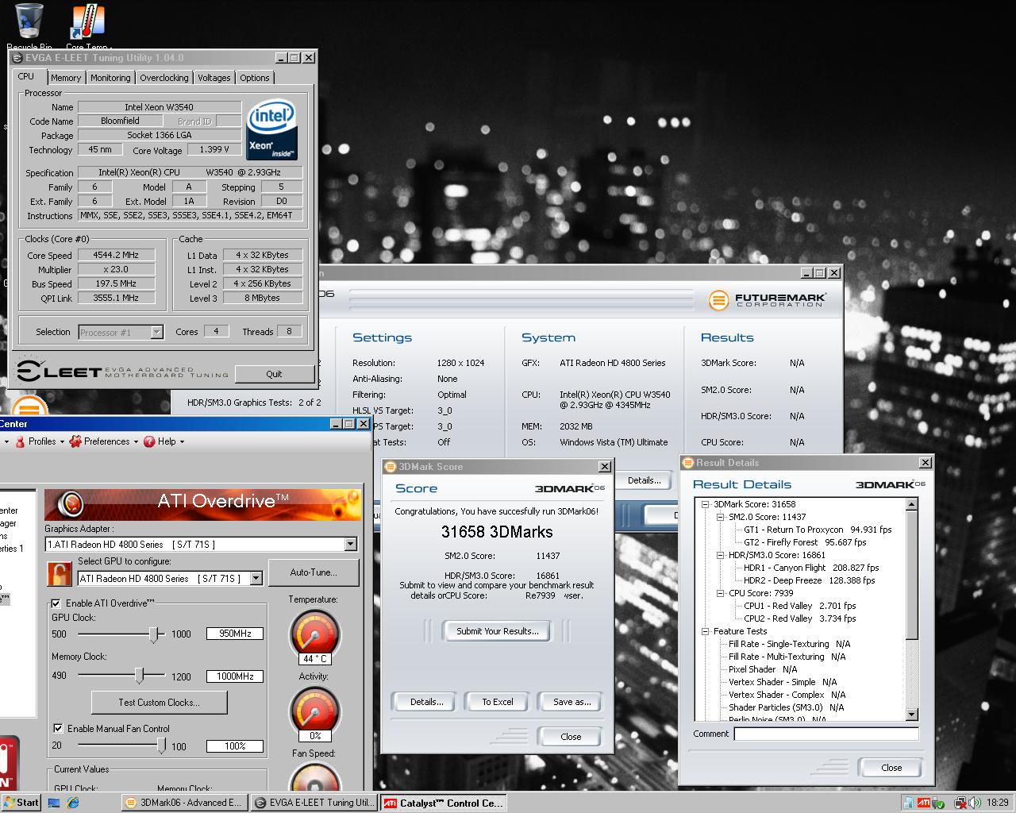Screen dimensions: 1016x813
Task: Click Close button in 3DMark Score dialog
Action: (x=571, y=737)
